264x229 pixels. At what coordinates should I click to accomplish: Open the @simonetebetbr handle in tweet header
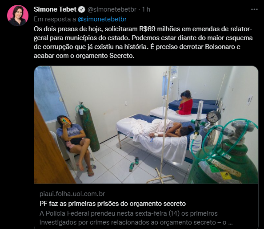(112, 9)
